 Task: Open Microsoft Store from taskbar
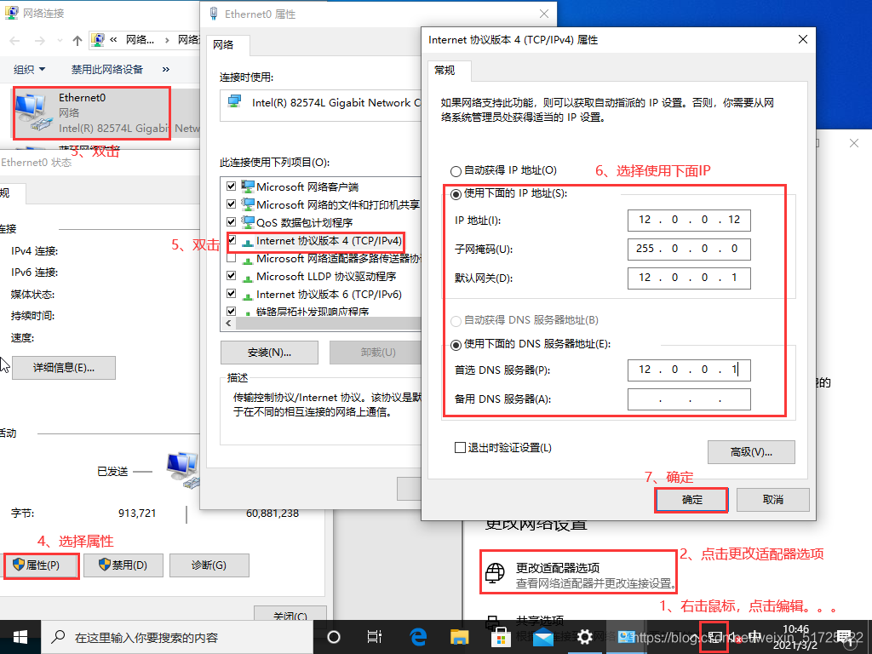[x=501, y=637]
